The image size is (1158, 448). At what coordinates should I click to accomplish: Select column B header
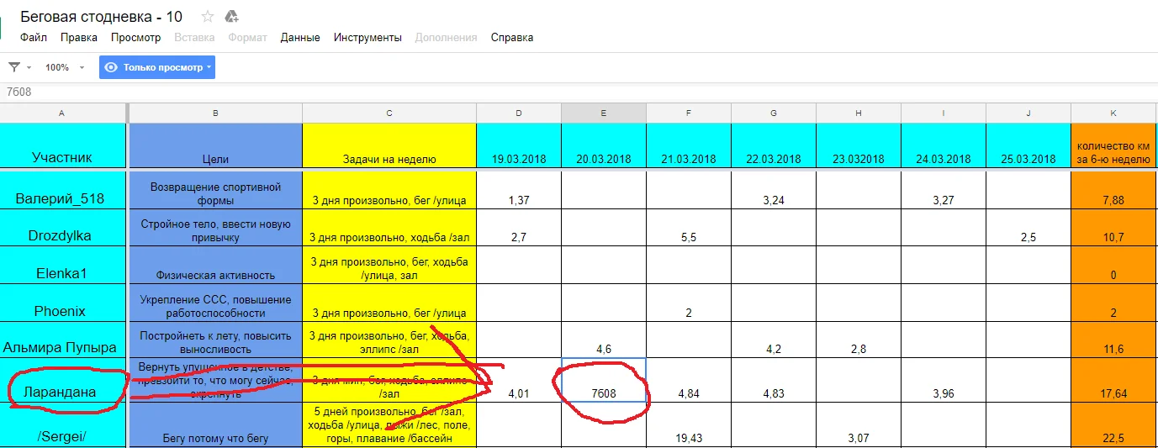[216, 113]
